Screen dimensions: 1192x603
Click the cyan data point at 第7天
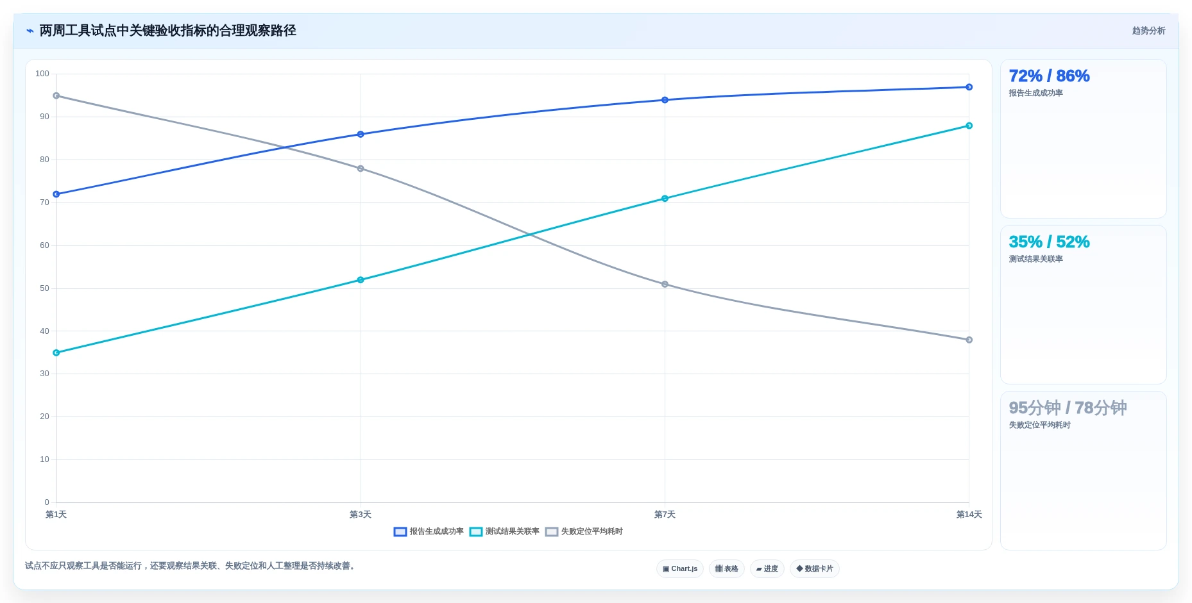[x=665, y=199]
